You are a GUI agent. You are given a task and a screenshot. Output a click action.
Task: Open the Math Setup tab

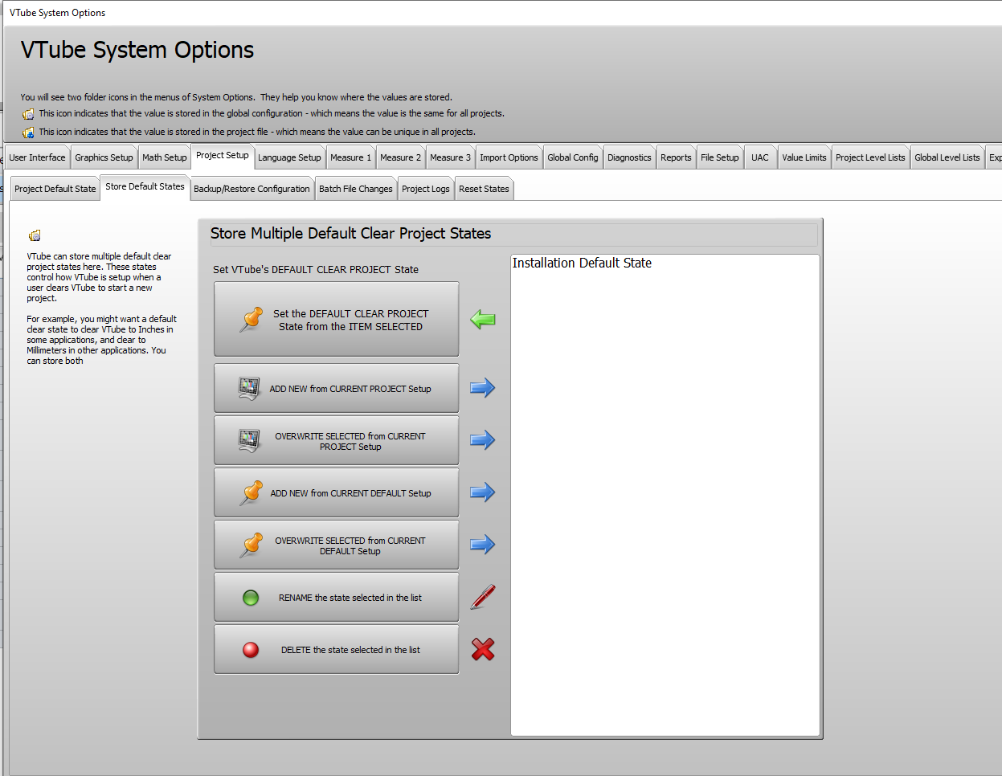165,157
